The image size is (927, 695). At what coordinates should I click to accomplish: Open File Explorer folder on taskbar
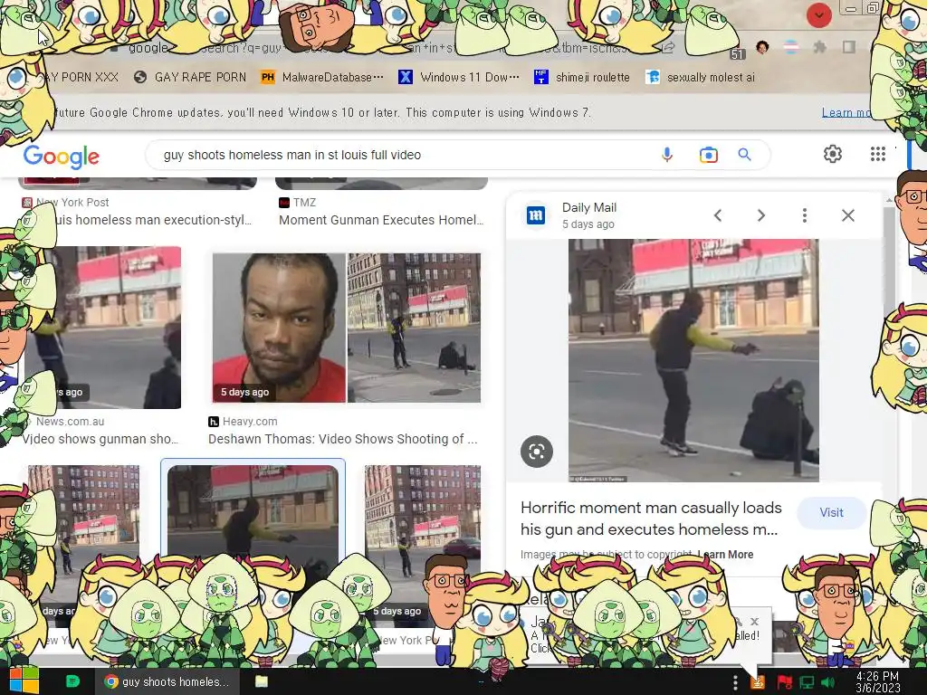click(262, 681)
